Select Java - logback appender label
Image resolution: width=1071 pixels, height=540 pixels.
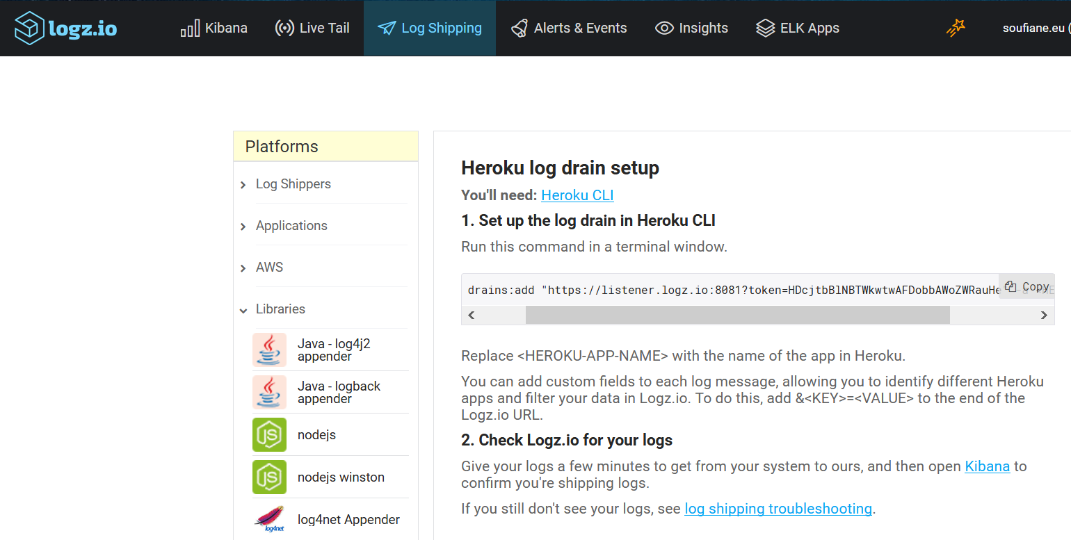click(339, 392)
